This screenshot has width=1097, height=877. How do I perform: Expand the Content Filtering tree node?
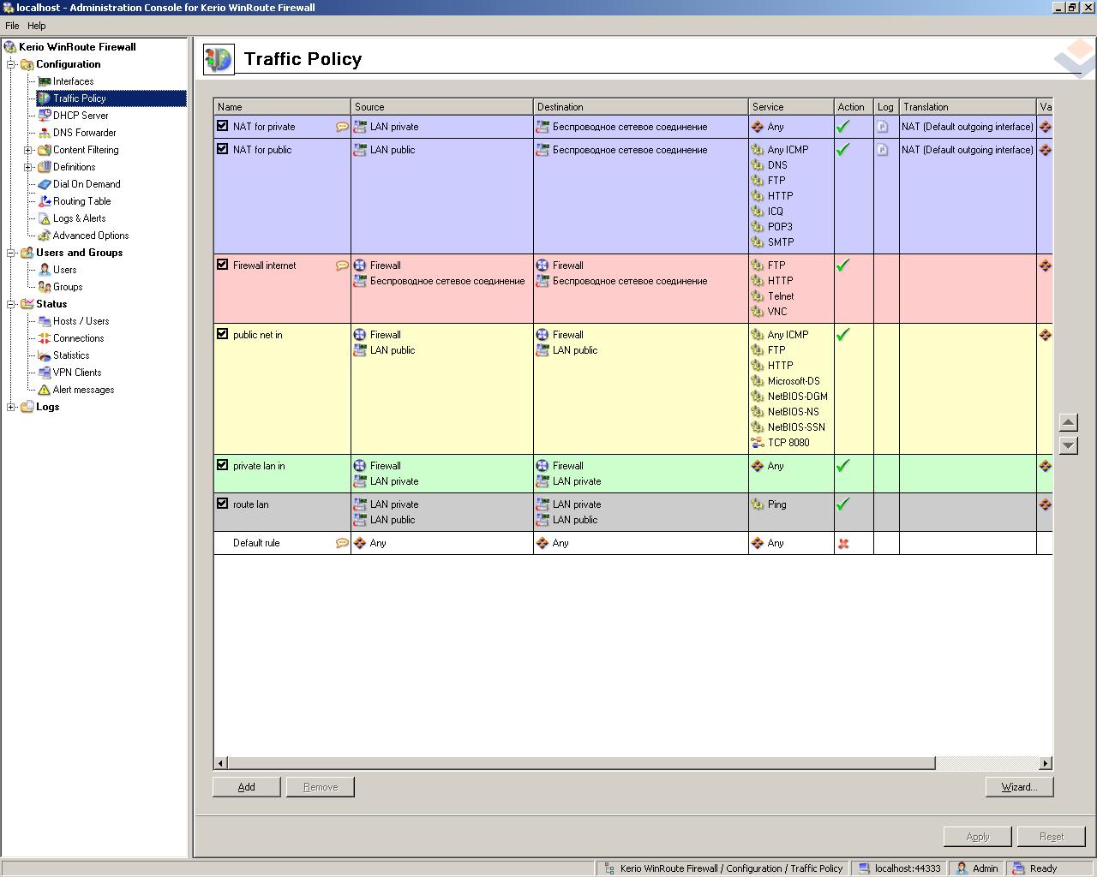pos(28,150)
